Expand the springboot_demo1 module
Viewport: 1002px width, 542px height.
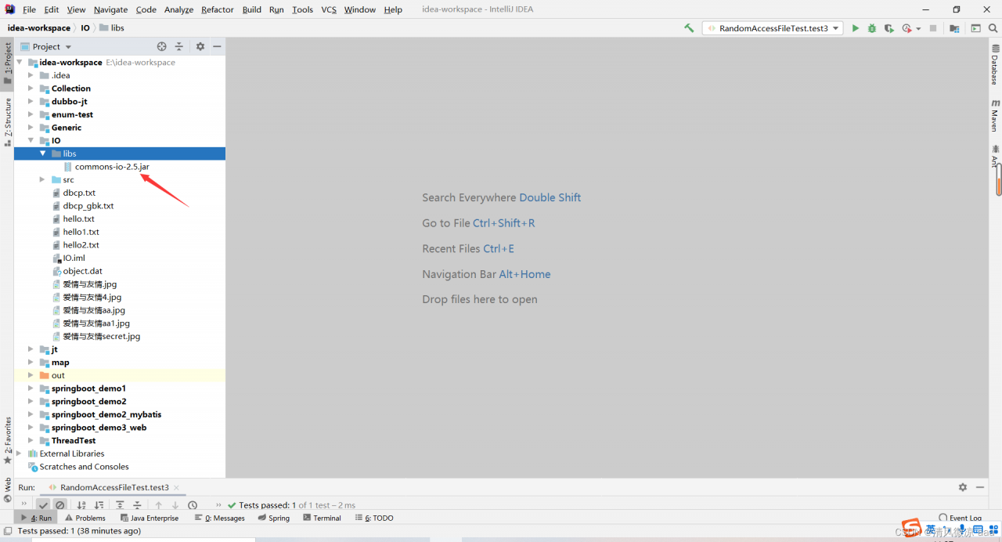point(31,388)
